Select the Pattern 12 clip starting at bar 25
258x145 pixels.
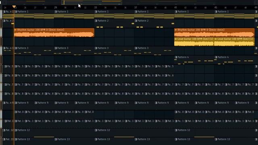[x=54, y=133]
